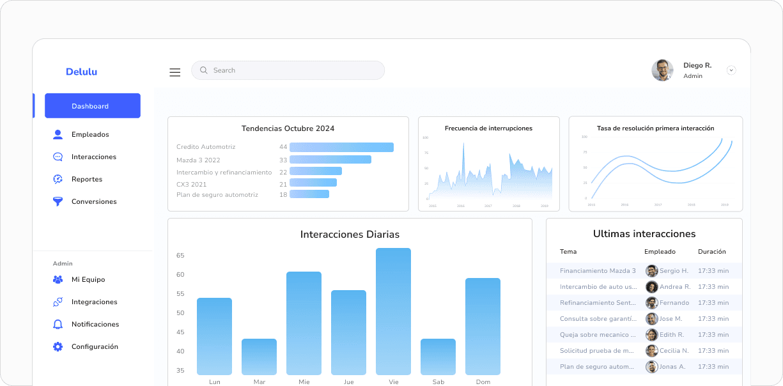
Task: Click the Tema column header
Action: tap(568, 252)
